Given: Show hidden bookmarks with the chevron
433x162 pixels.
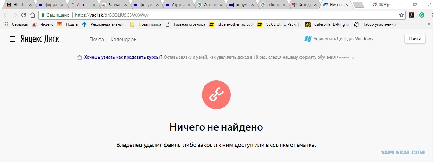Looking at the screenshot, I should 429,24.
